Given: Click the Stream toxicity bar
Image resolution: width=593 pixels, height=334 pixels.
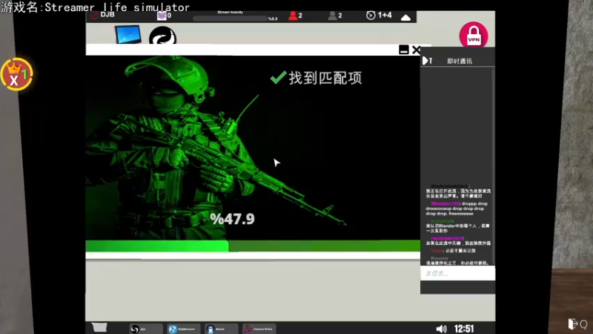Looking at the screenshot, I should (230, 18).
